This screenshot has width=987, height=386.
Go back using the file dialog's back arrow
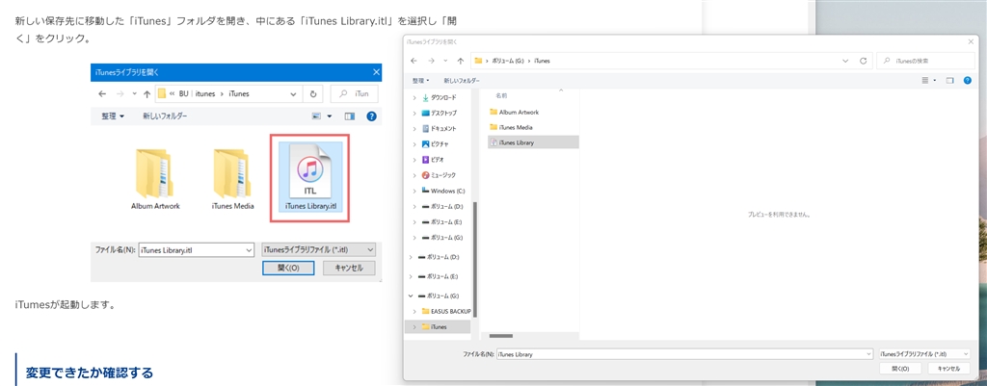[413, 61]
